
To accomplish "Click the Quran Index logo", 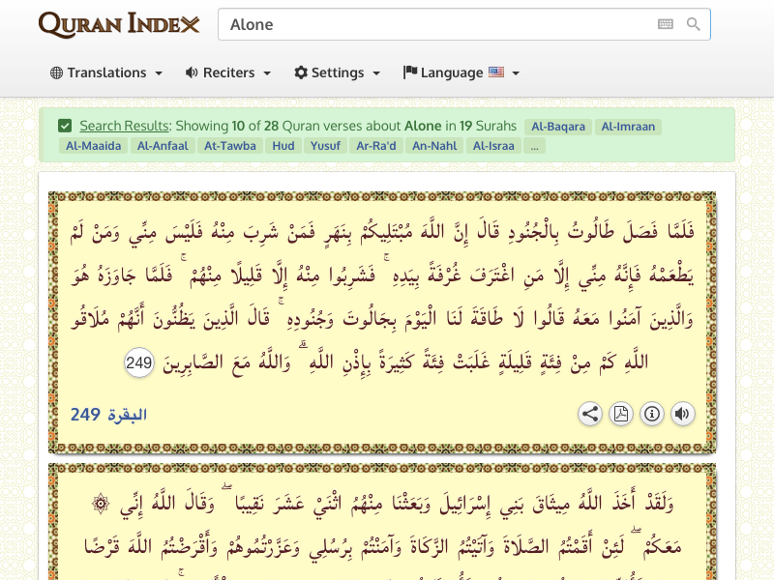I will click(x=119, y=25).
